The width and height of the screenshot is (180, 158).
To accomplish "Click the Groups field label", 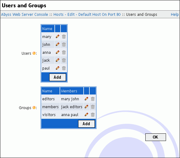I will coord(25,108).
